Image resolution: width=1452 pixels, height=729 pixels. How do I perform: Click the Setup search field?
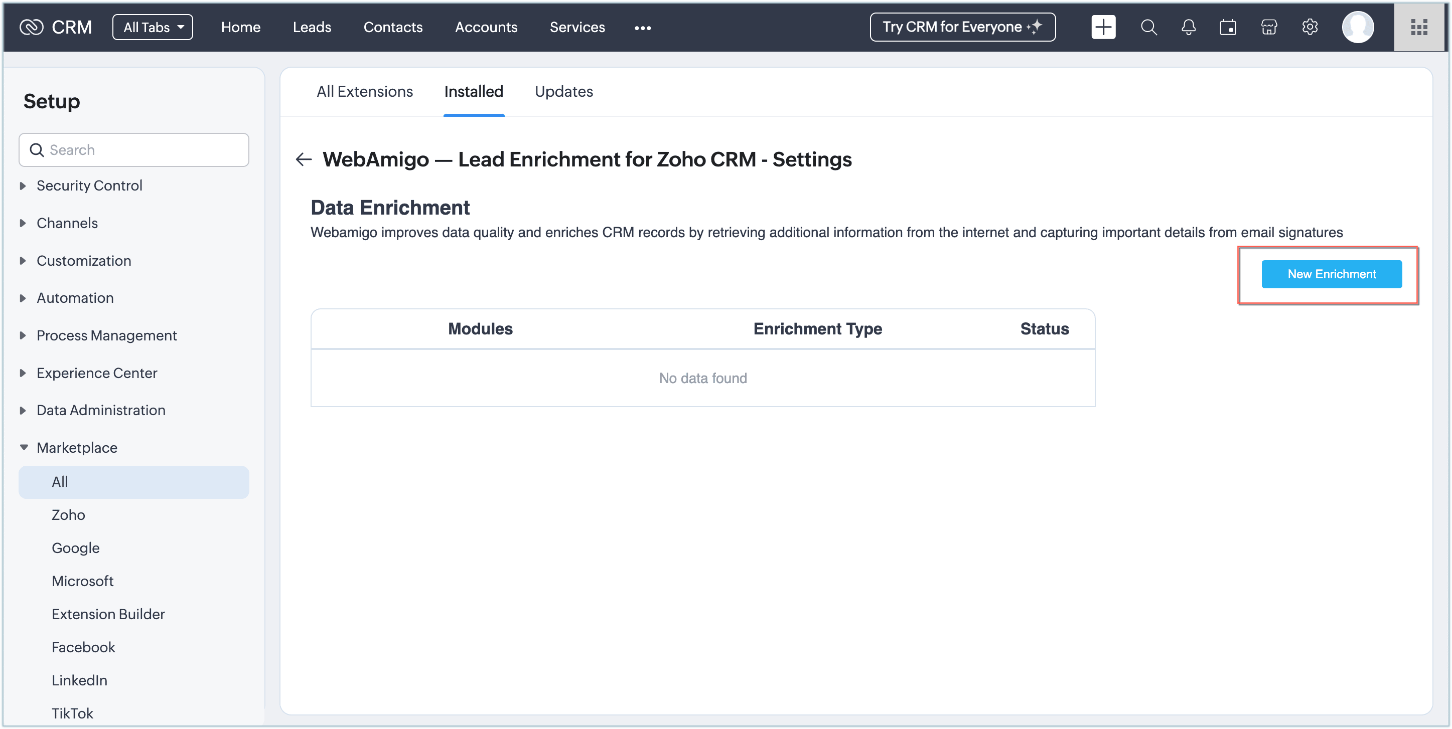[x=134, y=150]
